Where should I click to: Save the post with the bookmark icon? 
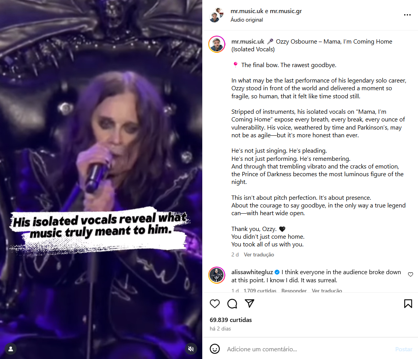tap(408, 303)
